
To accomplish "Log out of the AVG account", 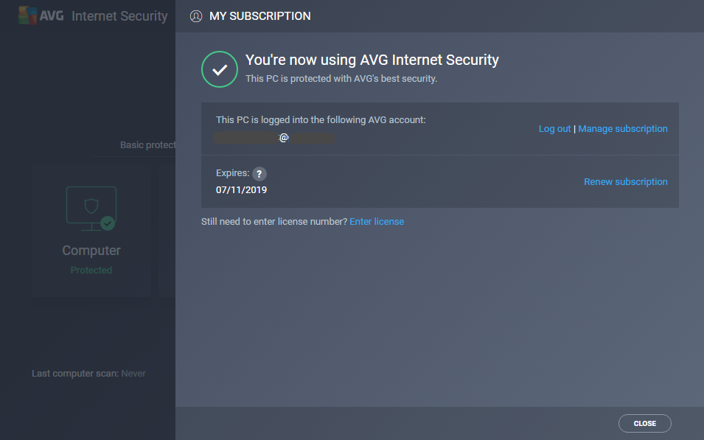I will pyautogui.click(x=554, y=129).
